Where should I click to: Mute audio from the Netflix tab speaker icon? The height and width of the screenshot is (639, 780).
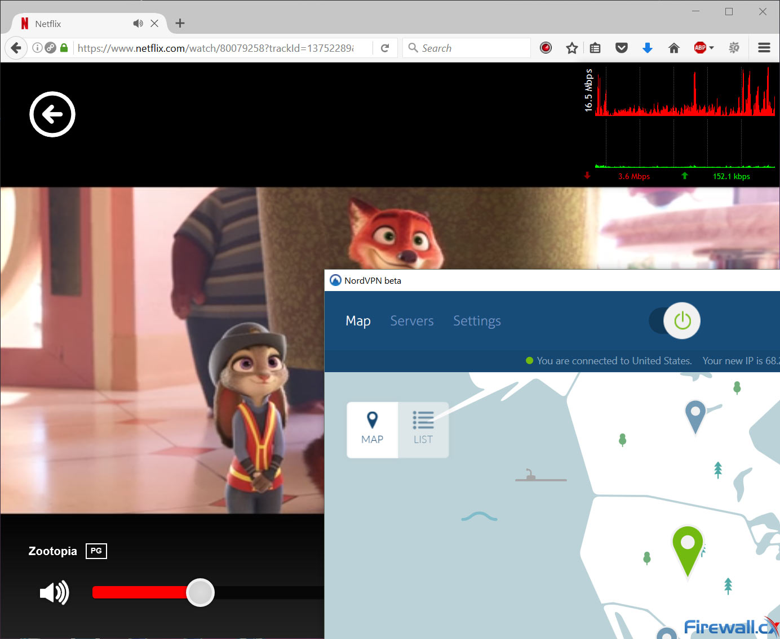point(138,24)
